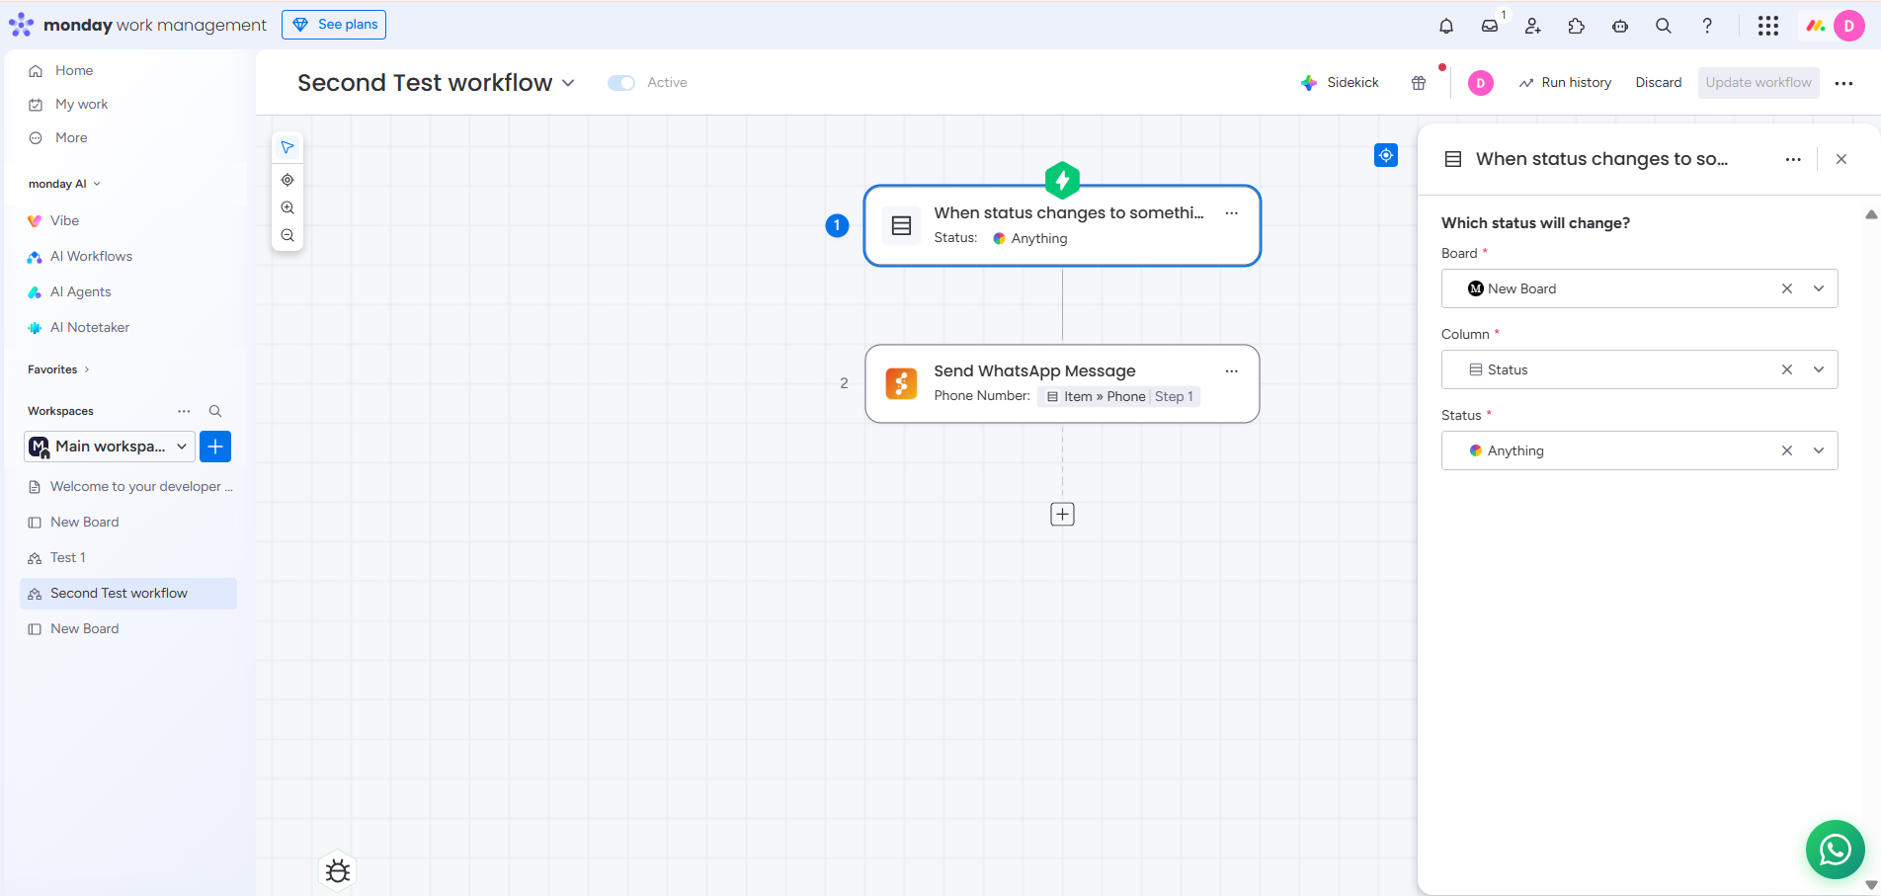This screenshot has height=896, width=1881.
Task: Open the inbox tray icon
Action: 1490,26
